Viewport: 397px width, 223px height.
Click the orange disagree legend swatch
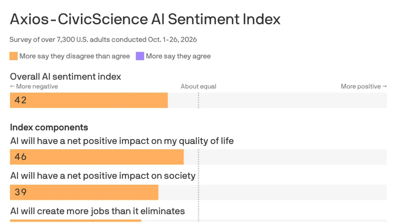pyautogui.click(x=14, y=56)
